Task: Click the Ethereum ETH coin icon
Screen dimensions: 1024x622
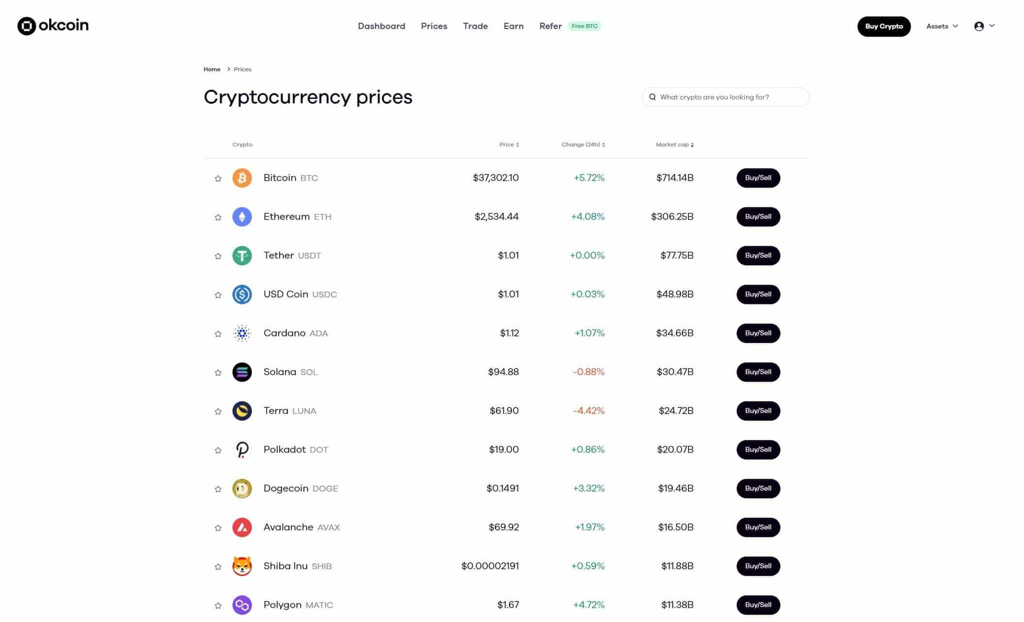Action: (x=241, y=216)
